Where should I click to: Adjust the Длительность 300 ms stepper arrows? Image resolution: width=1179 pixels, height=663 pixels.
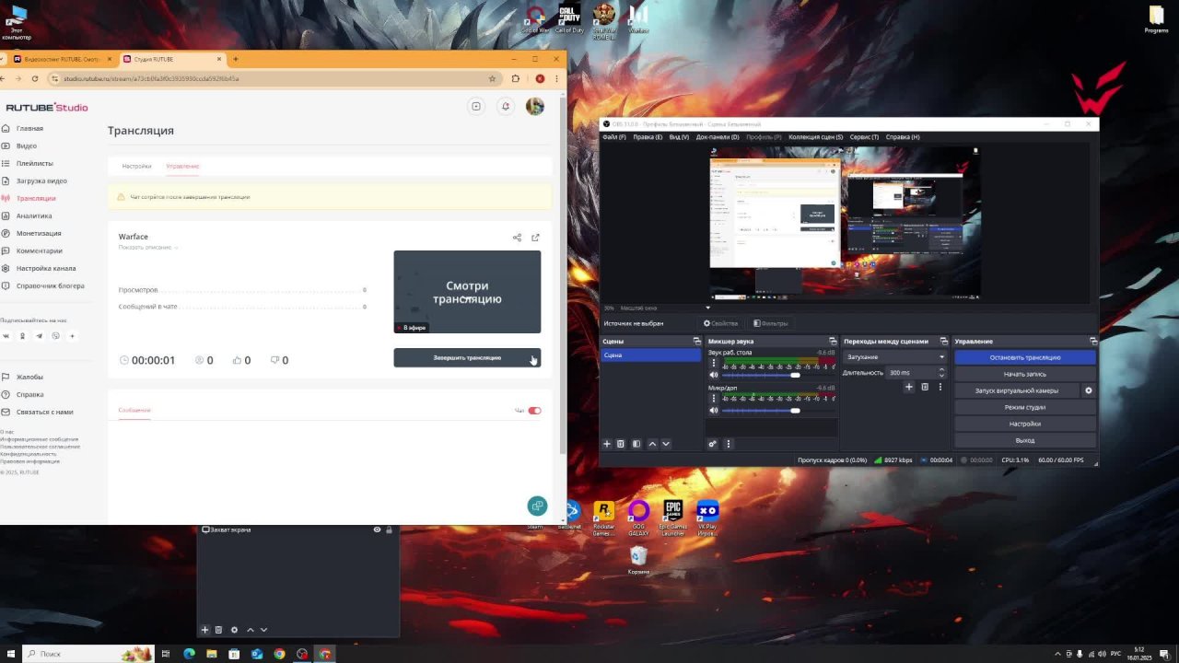[941, 373]
